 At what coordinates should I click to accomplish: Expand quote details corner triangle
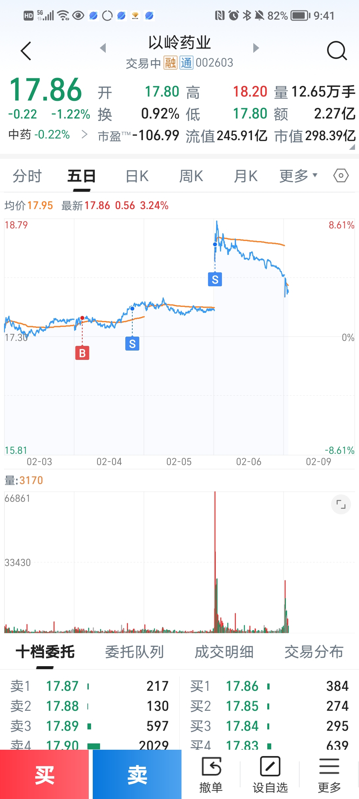click(352, 147)
